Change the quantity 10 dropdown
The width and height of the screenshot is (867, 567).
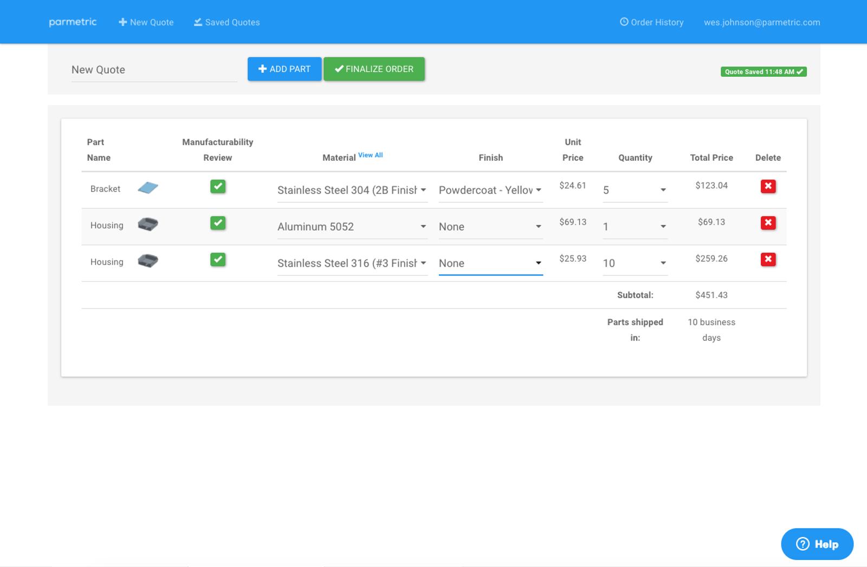click(635, 263)
